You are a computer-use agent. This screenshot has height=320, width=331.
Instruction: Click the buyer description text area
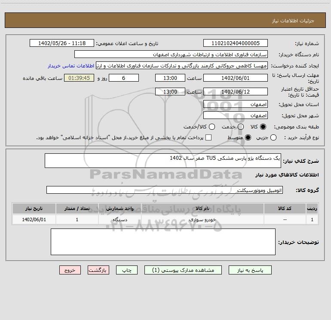point(163,242)
